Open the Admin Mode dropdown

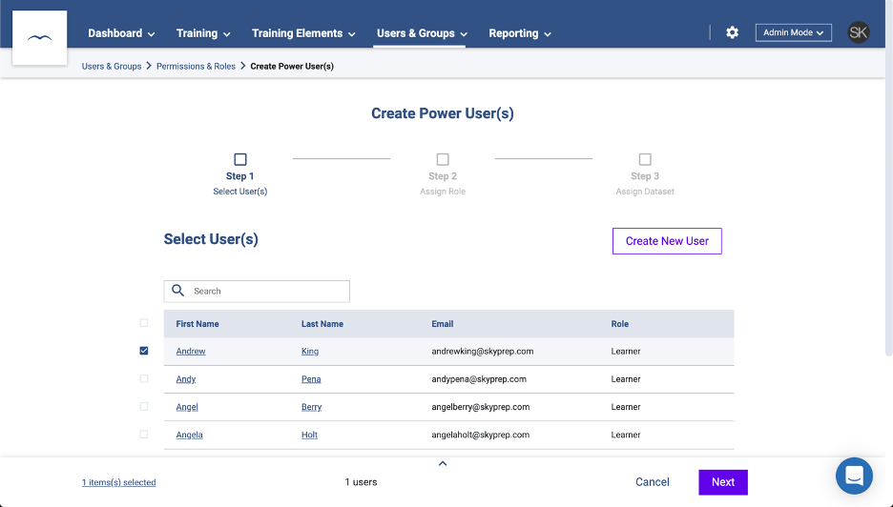tap(794, 32)
